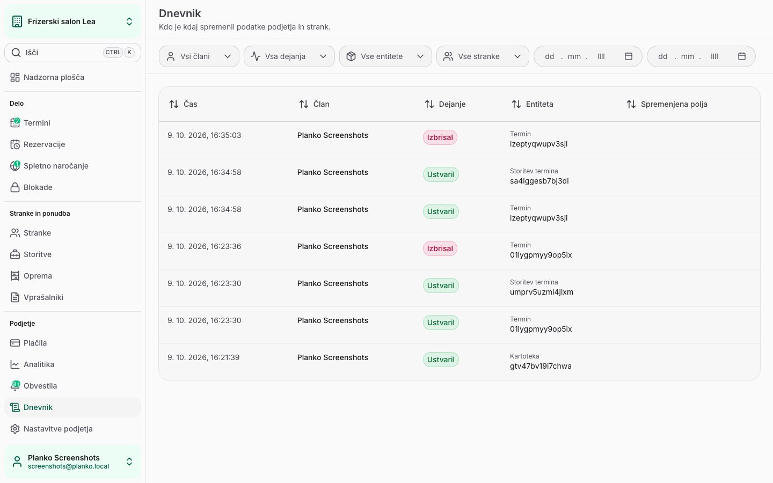Viewport: 773px width, 483px height.
Task: Click the Rezervacije icon in sidebar
Action: (15, 144)
